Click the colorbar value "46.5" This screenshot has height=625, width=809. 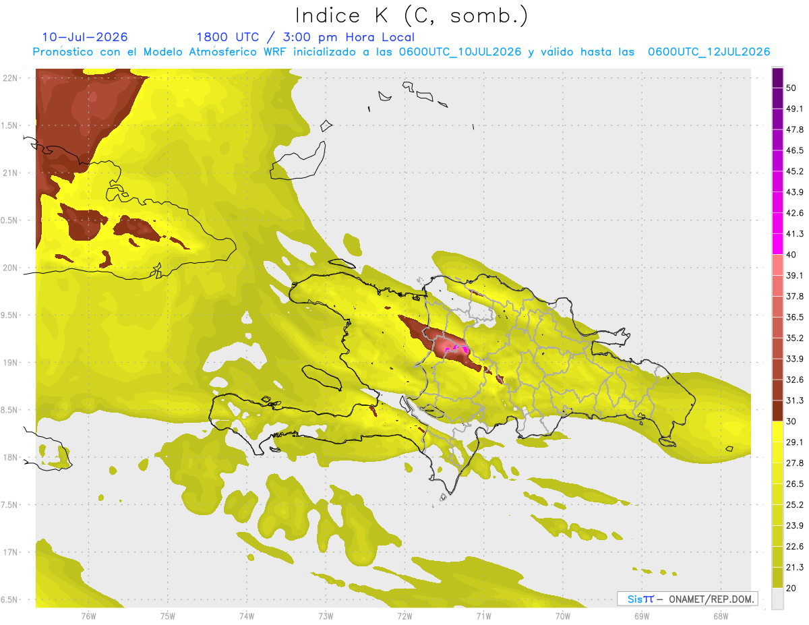pos(795,150)
